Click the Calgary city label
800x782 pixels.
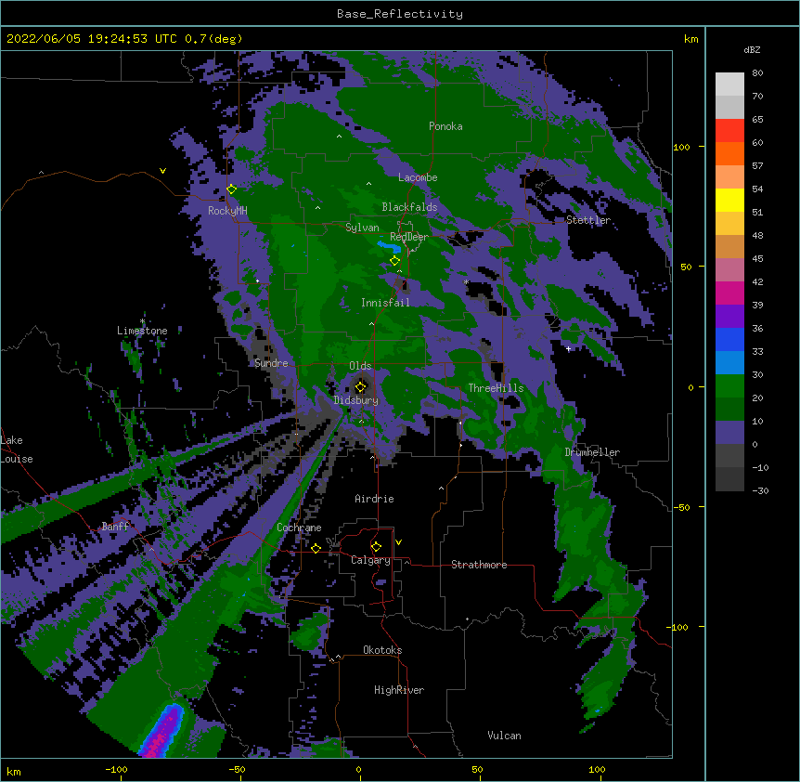[x=370, y=560]
